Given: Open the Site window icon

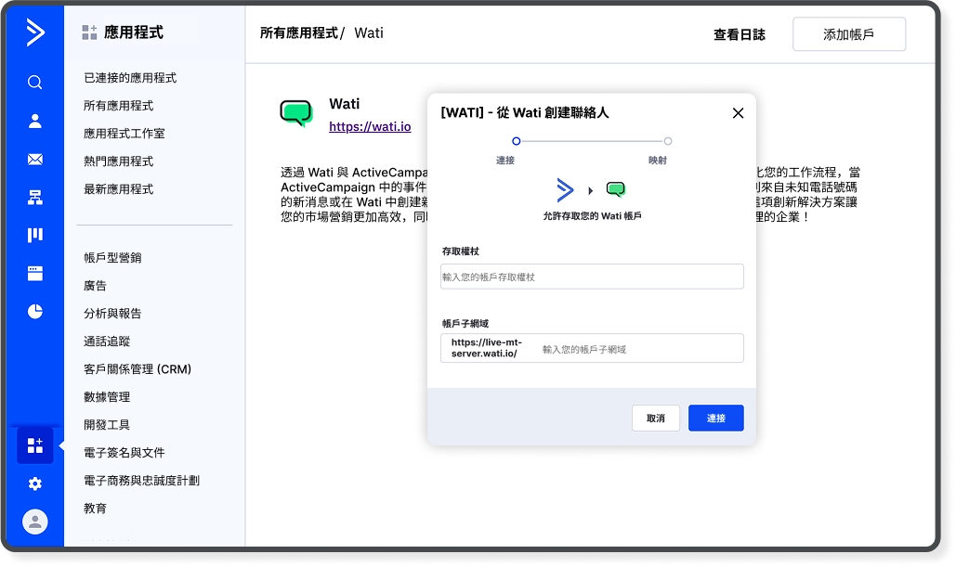Looking at the screenshot, I should pyautogui.click(x=35, y=274).
